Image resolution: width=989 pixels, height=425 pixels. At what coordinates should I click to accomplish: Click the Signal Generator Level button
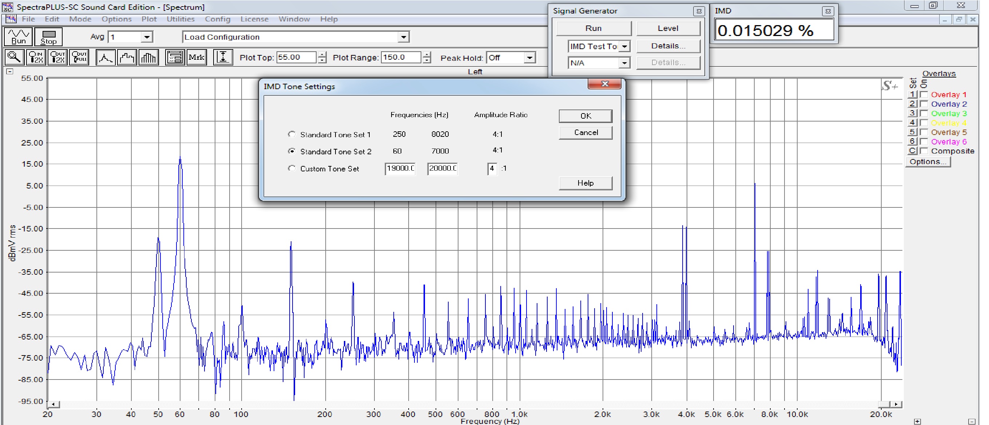tap(668, 28)
